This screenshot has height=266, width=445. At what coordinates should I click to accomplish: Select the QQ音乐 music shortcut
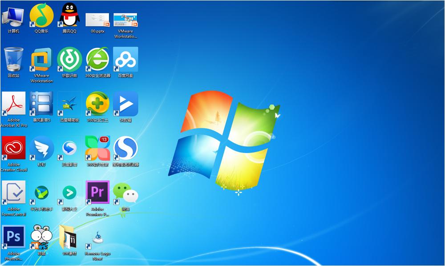click(41, 15)
